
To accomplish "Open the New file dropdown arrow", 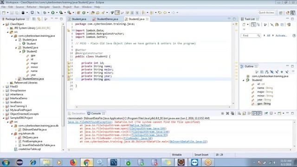I will coord(7,13).
